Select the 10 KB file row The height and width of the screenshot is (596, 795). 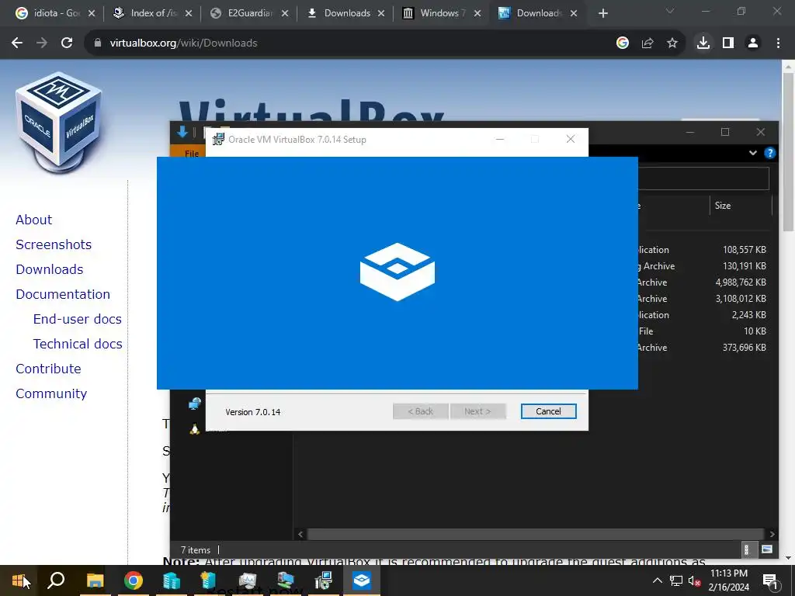pyautogui.click(x=705, y=331)
